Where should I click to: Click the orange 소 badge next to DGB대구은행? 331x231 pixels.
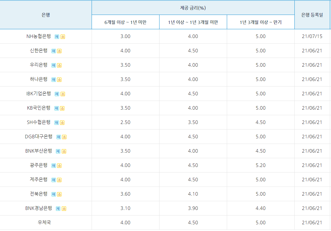click(x=64, y=137)
